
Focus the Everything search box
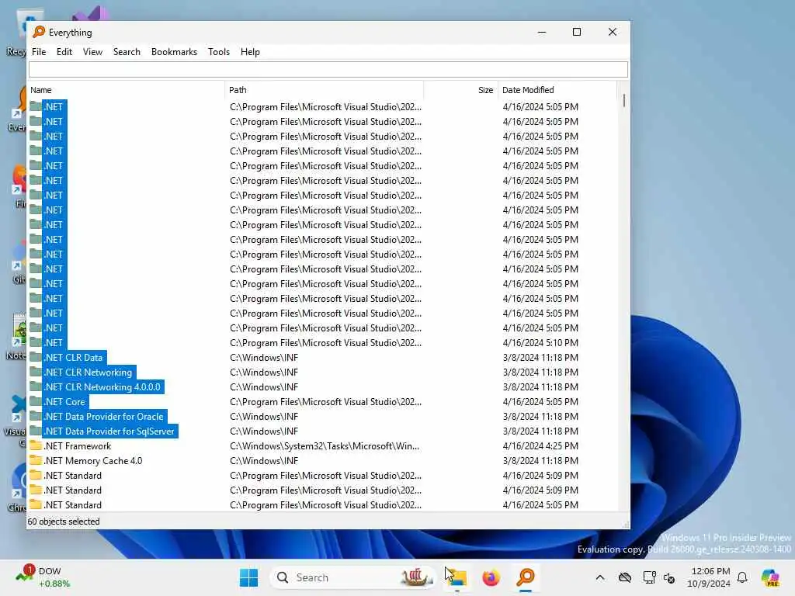click(x=328, y=69)
